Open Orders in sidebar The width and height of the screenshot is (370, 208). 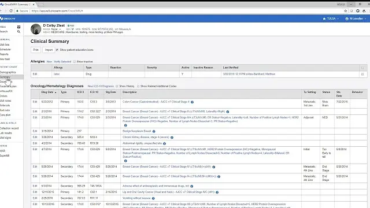4,96
